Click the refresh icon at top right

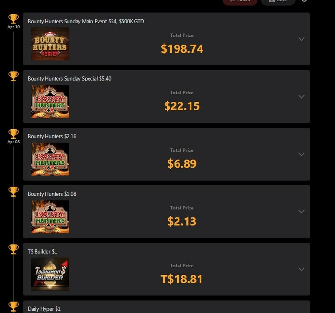click(x=304, y=0)
